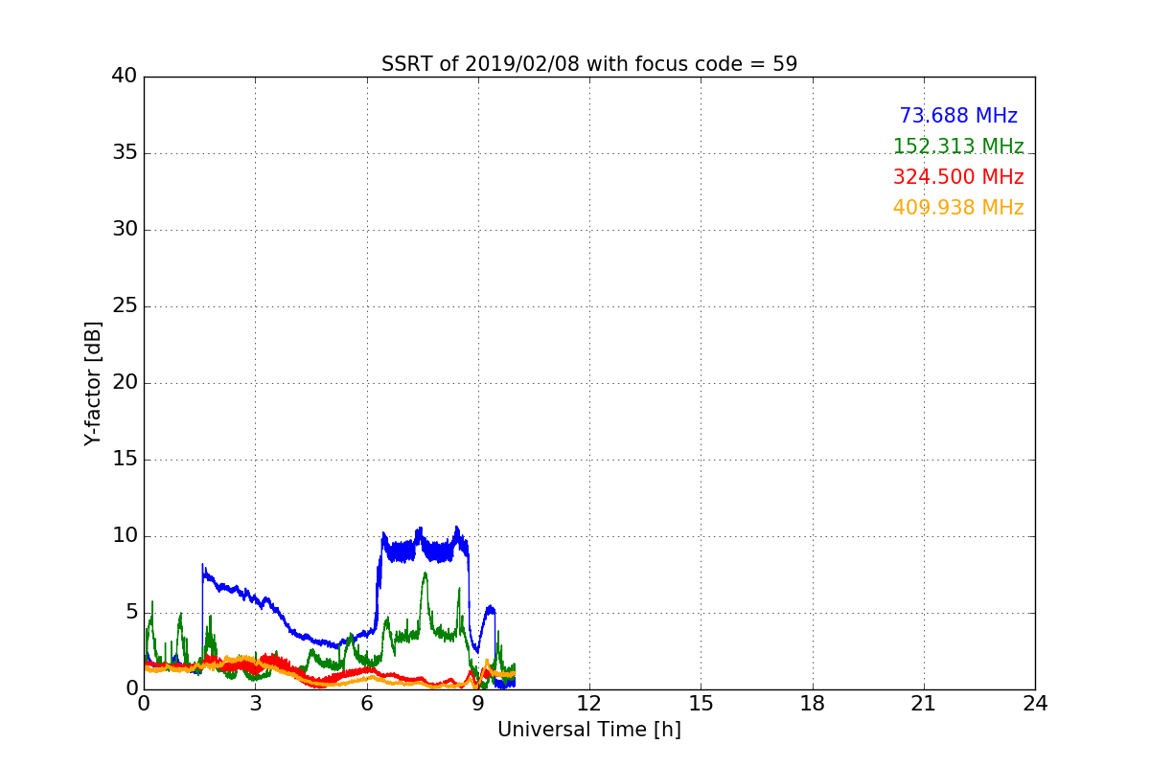Select the Y-factor [dB] axis label
1150x766 pixels.
[93, 383]
